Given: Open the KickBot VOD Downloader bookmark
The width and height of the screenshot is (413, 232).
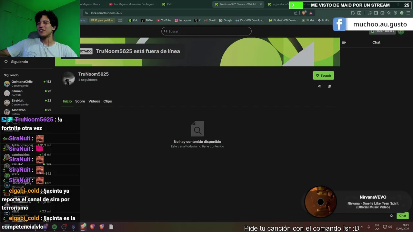Looking at the screenshot, I should (284, 20).
